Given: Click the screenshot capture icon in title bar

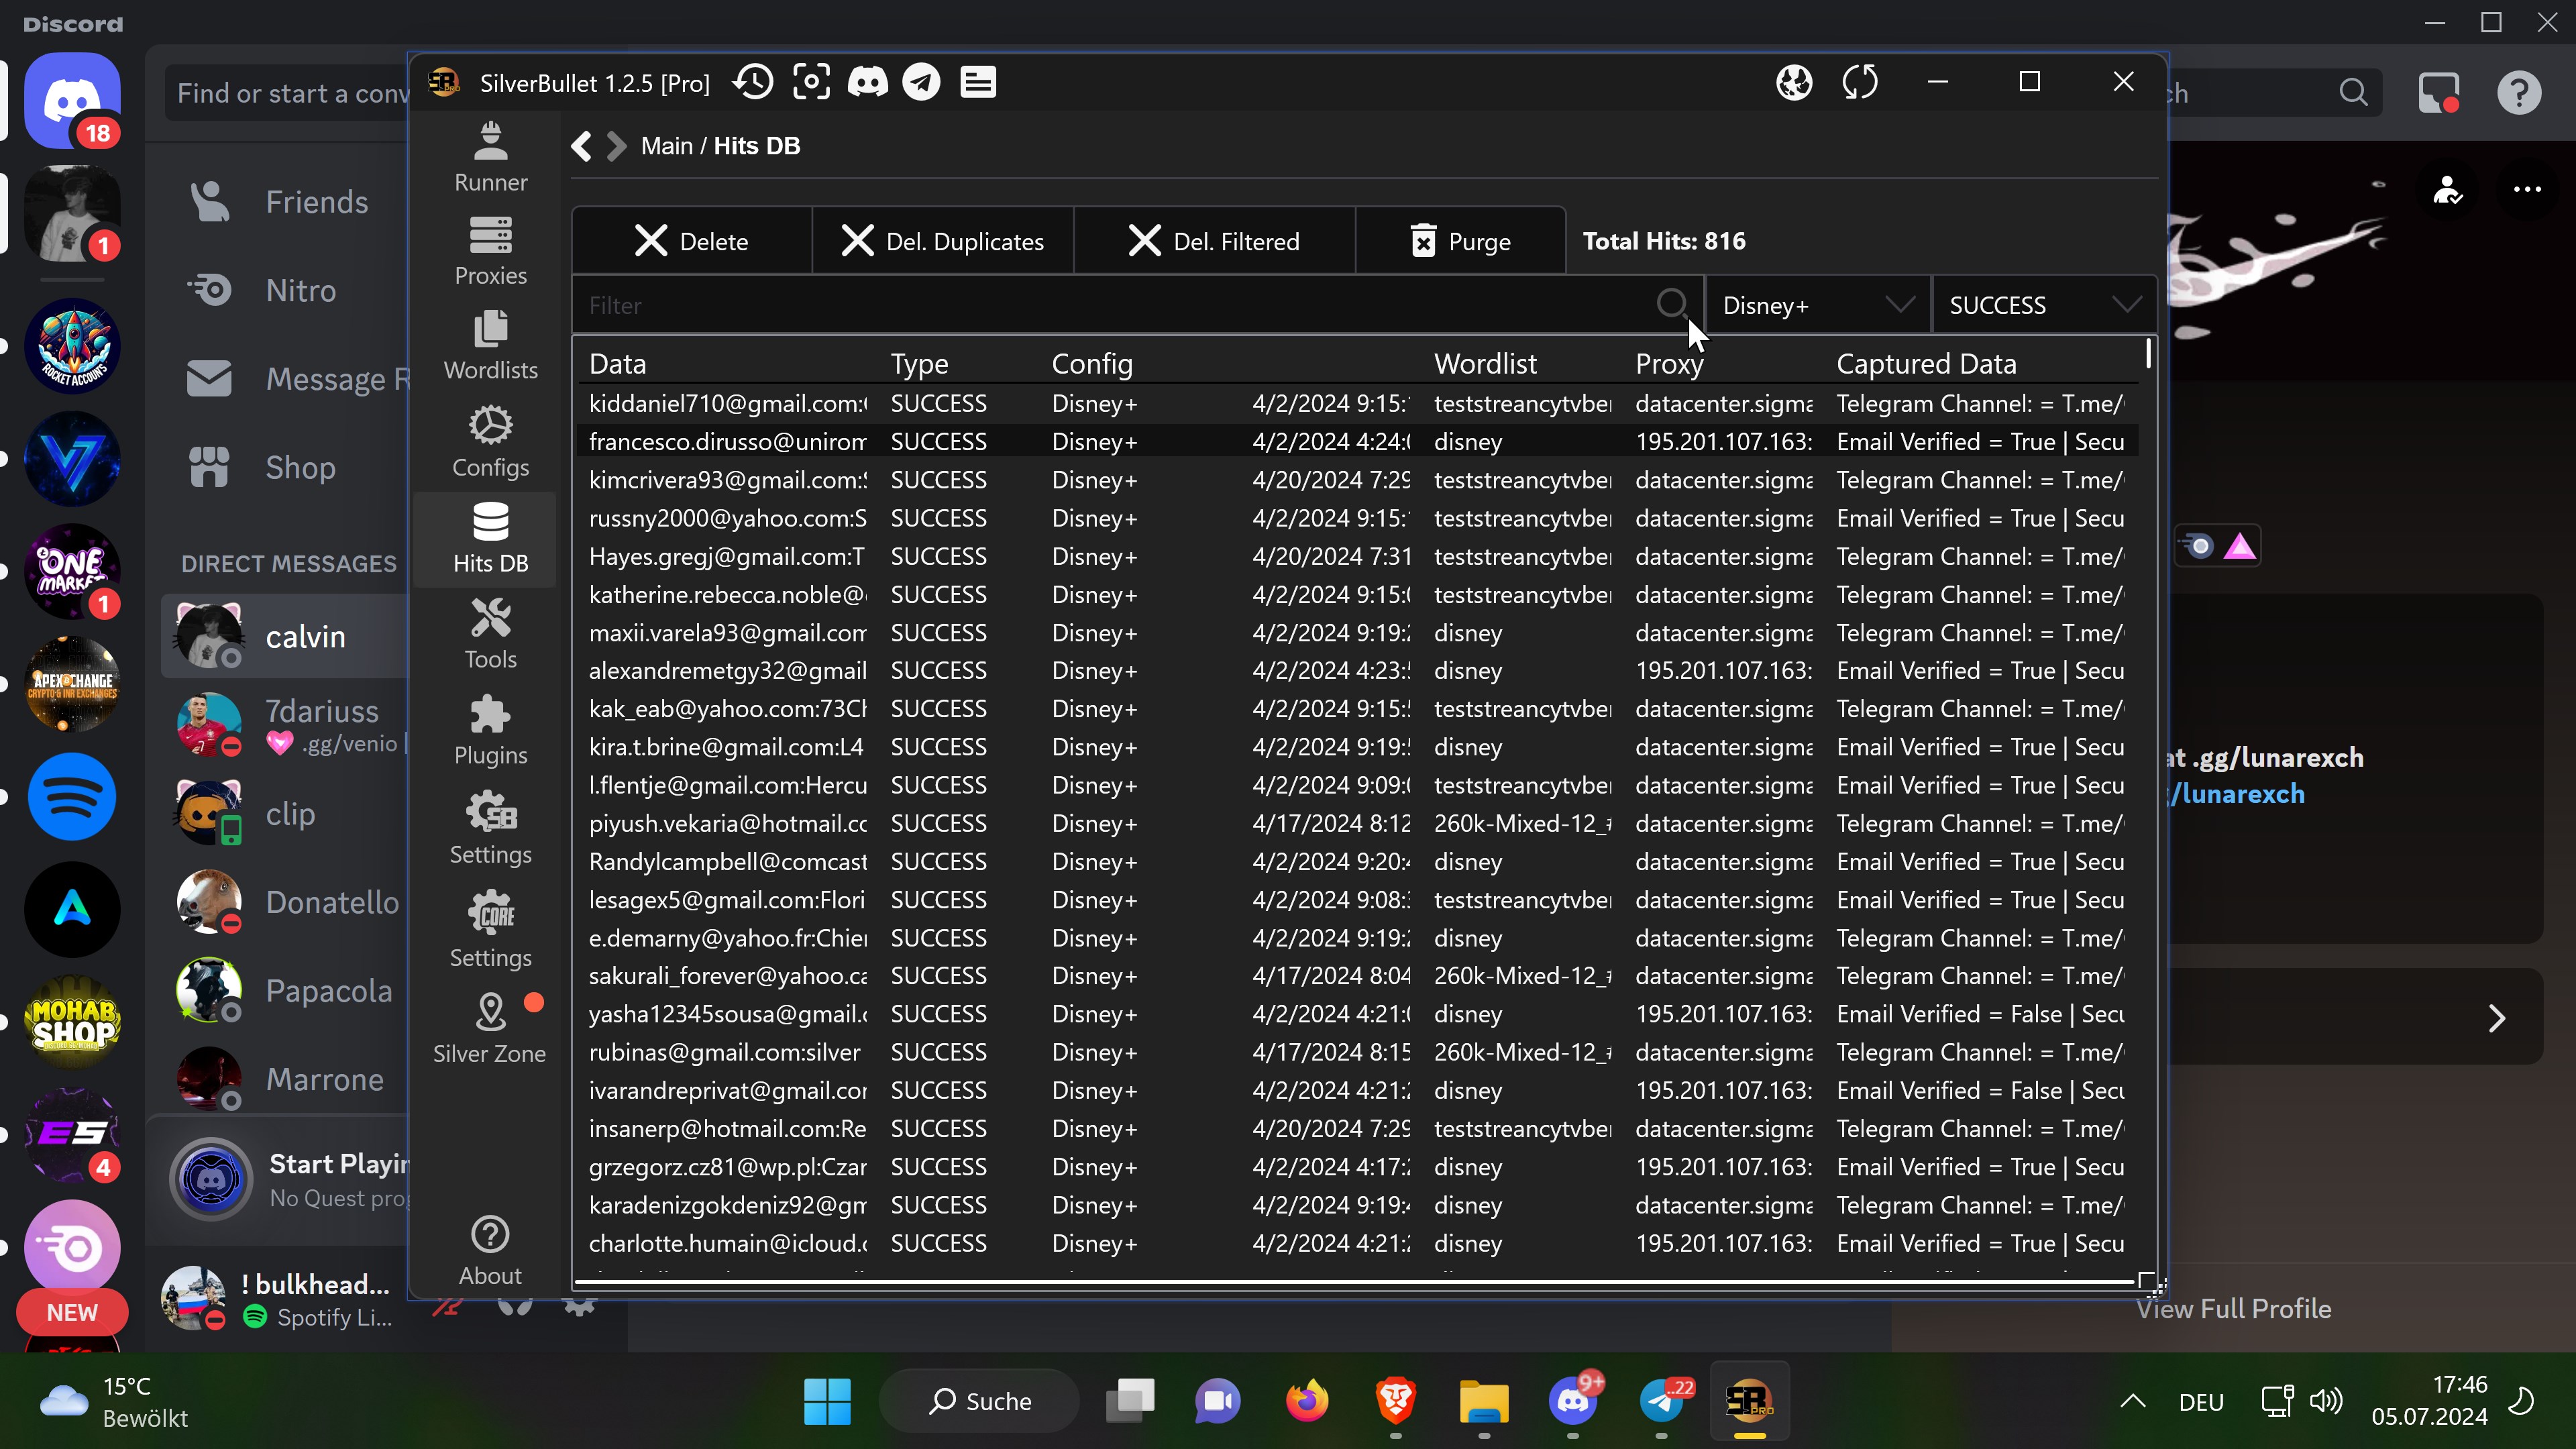Looking at the screenshot, I should click(811, 82).
